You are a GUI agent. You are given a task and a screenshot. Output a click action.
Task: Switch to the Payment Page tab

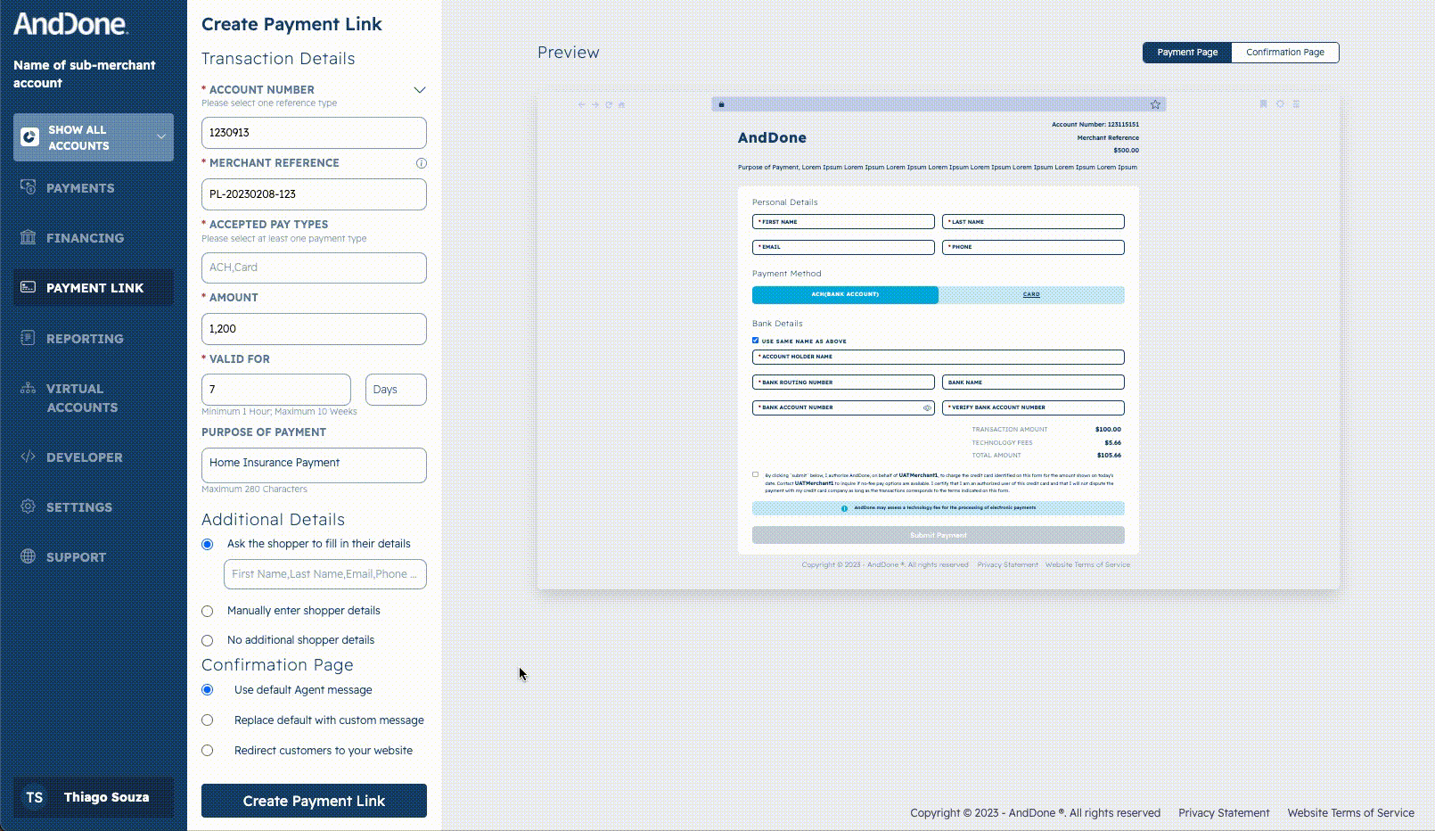pos(1187,53)
